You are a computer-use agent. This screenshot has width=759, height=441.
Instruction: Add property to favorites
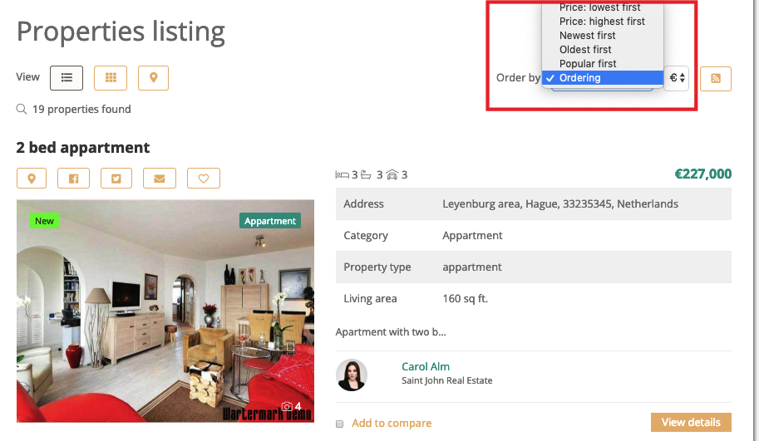[203, 178]
